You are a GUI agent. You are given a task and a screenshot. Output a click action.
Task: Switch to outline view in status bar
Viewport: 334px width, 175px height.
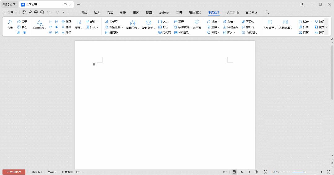[241, 172]
